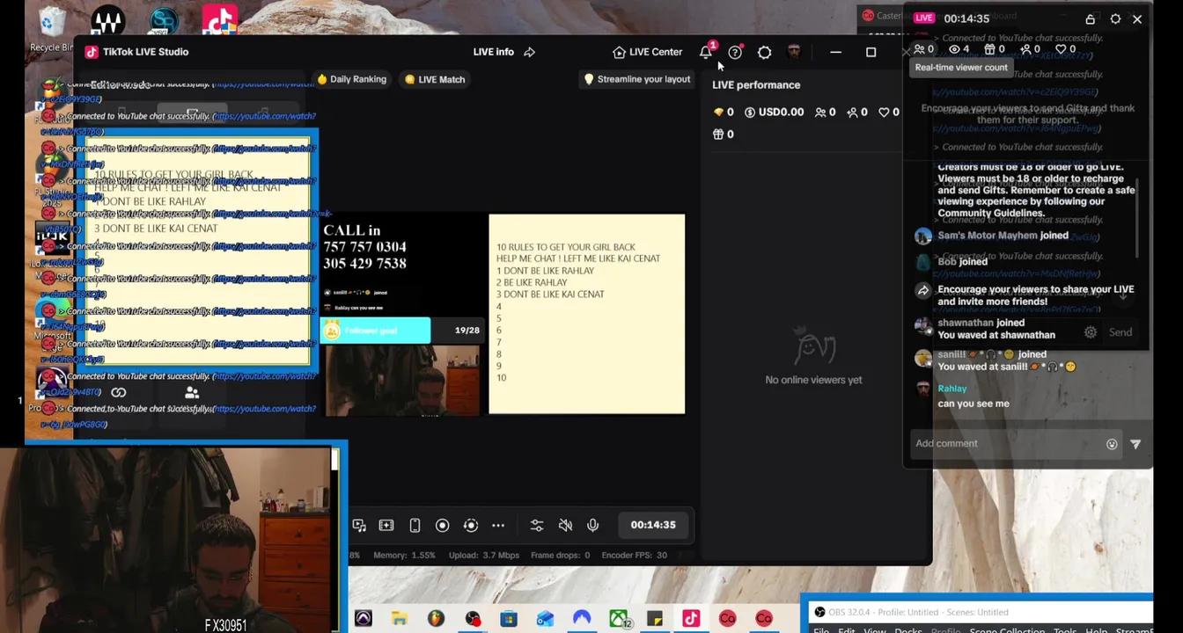Screen dimensions: 1183x633
Task: Open Xbox app from the taskbar
Action: [620, 619]
